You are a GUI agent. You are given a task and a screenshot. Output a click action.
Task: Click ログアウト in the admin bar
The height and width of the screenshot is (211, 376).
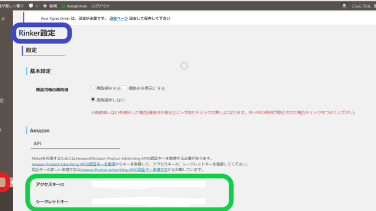[x=100, y=6]
